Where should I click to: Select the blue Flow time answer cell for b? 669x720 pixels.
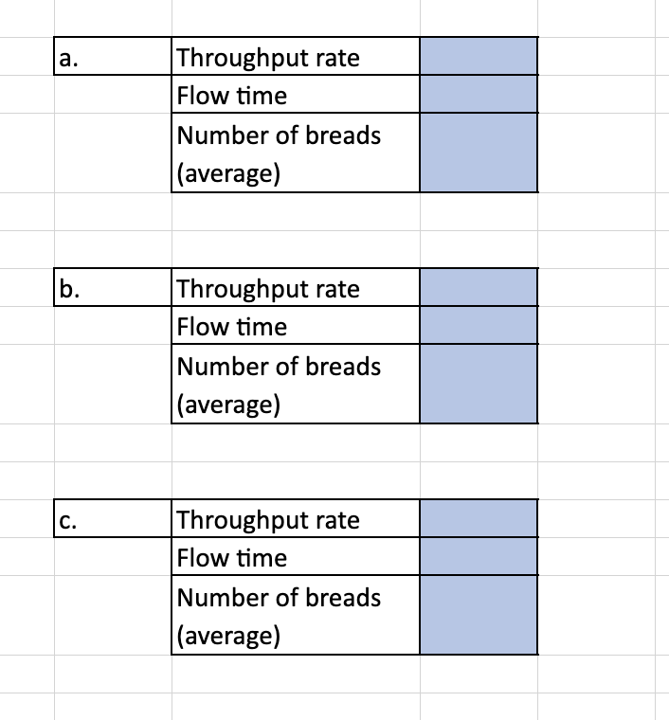point(479,325)
